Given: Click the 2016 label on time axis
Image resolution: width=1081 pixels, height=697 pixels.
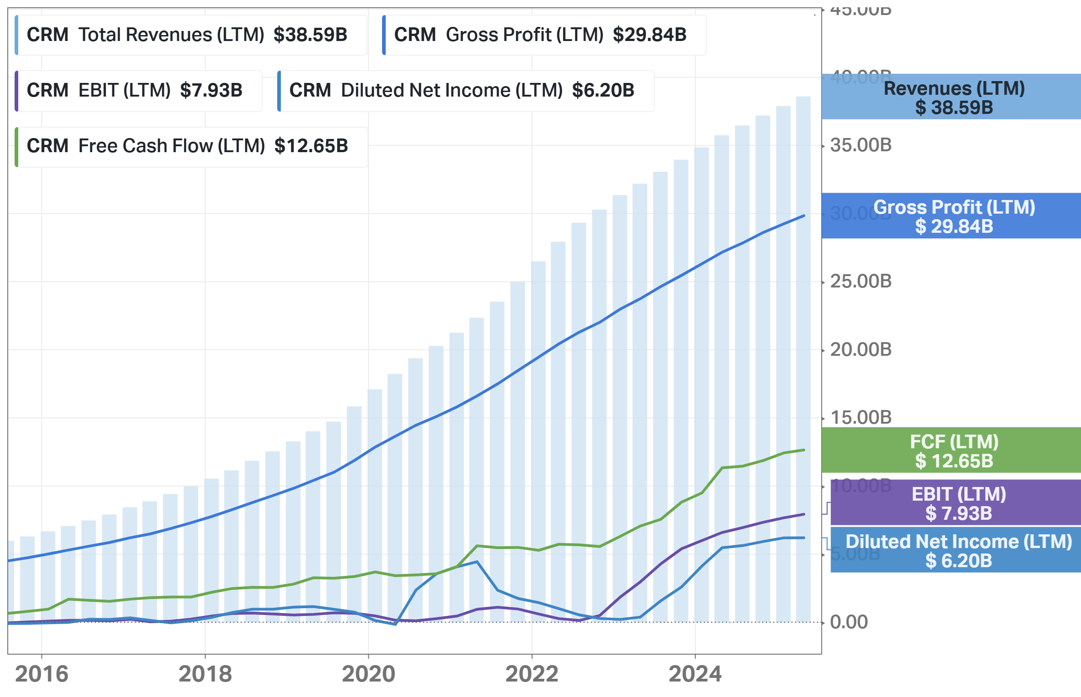Looking at the screenshot, I should coord(41,674).
